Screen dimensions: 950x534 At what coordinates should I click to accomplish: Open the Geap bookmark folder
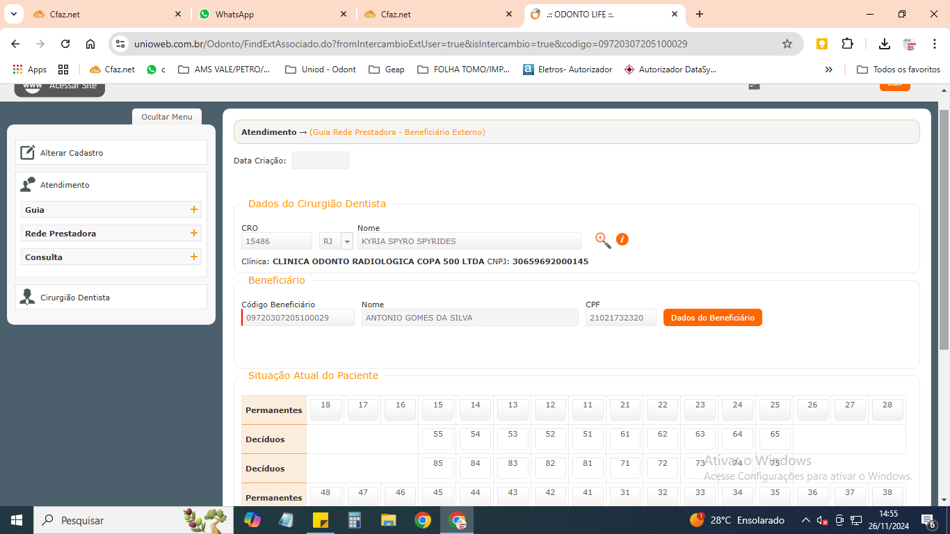pyautogui.click(x=387, y=70)
